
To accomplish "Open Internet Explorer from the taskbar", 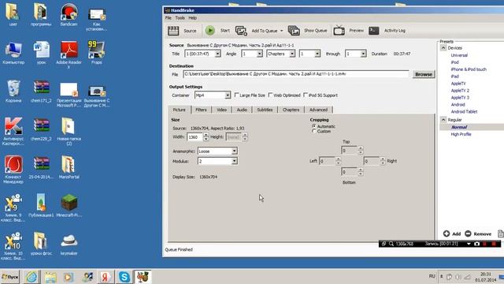I will pyautogui.click(x=31, y=277).
